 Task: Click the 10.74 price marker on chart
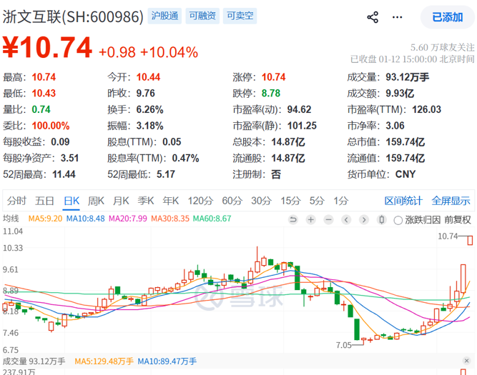(x=448, y=236)
